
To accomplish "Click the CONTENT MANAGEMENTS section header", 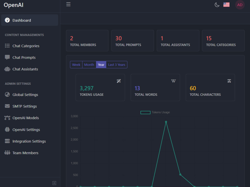I will click(24, 35).
